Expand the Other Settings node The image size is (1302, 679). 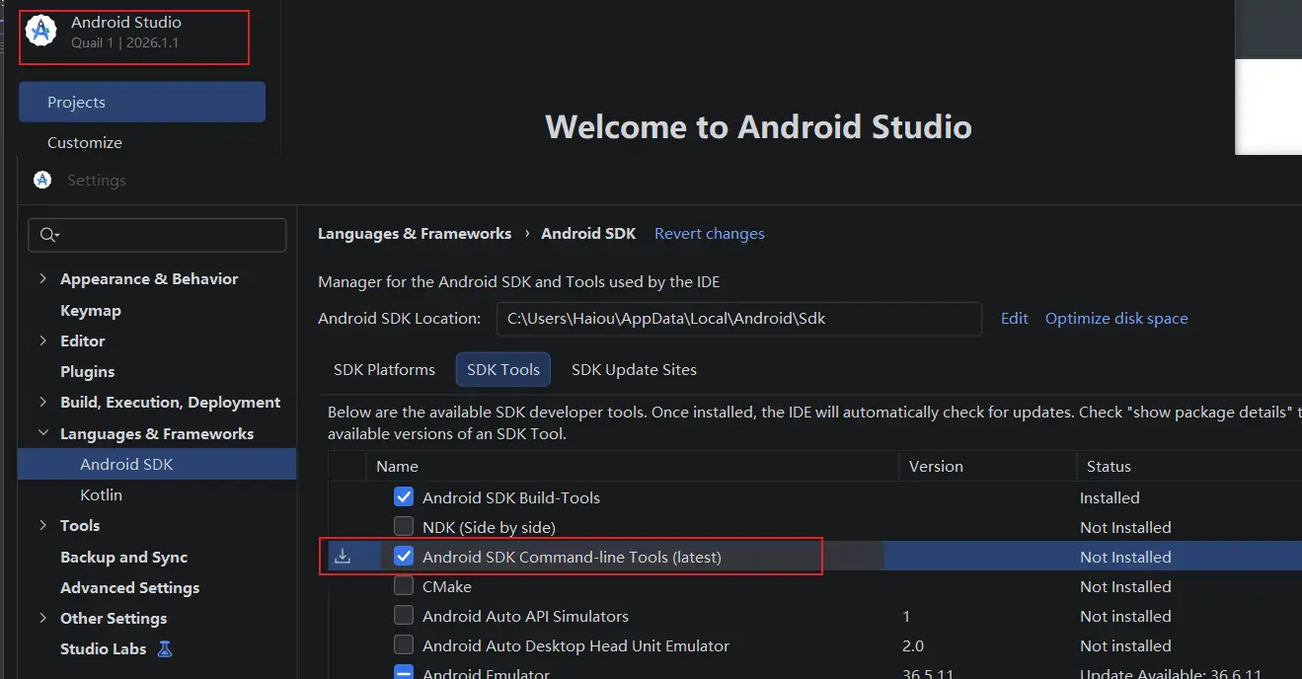pos(42,618)
